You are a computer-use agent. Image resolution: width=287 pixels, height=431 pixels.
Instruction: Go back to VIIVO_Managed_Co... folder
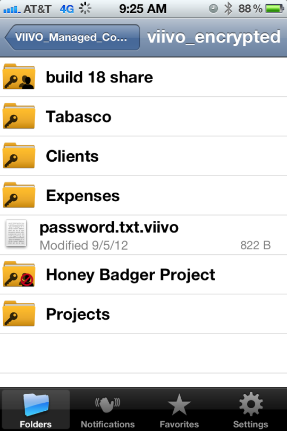(72, 37)
